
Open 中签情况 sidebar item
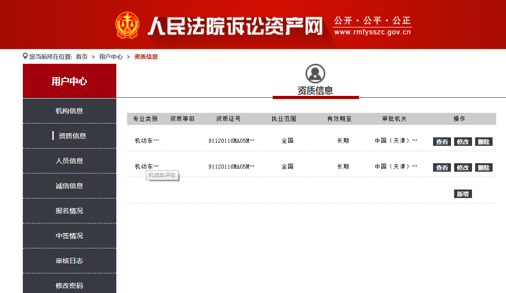(x=69, y=236)
